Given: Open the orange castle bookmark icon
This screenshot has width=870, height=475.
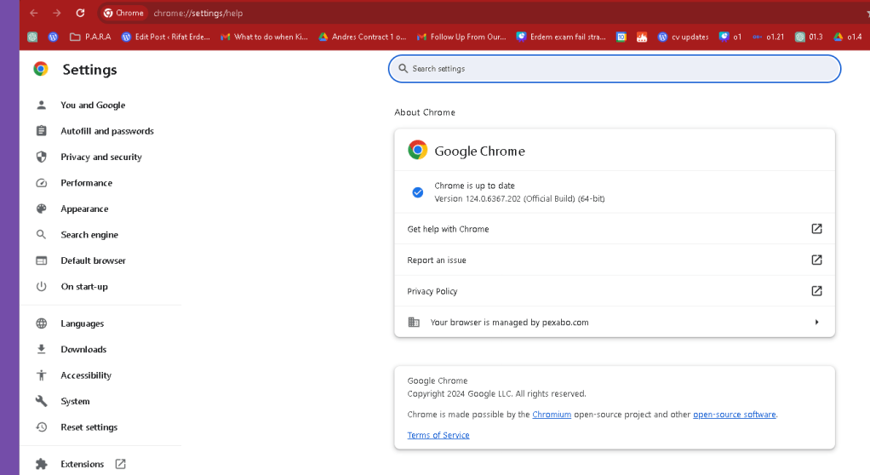Looking at the screenshot, I should pyautogui.click(x=642, y=37).
